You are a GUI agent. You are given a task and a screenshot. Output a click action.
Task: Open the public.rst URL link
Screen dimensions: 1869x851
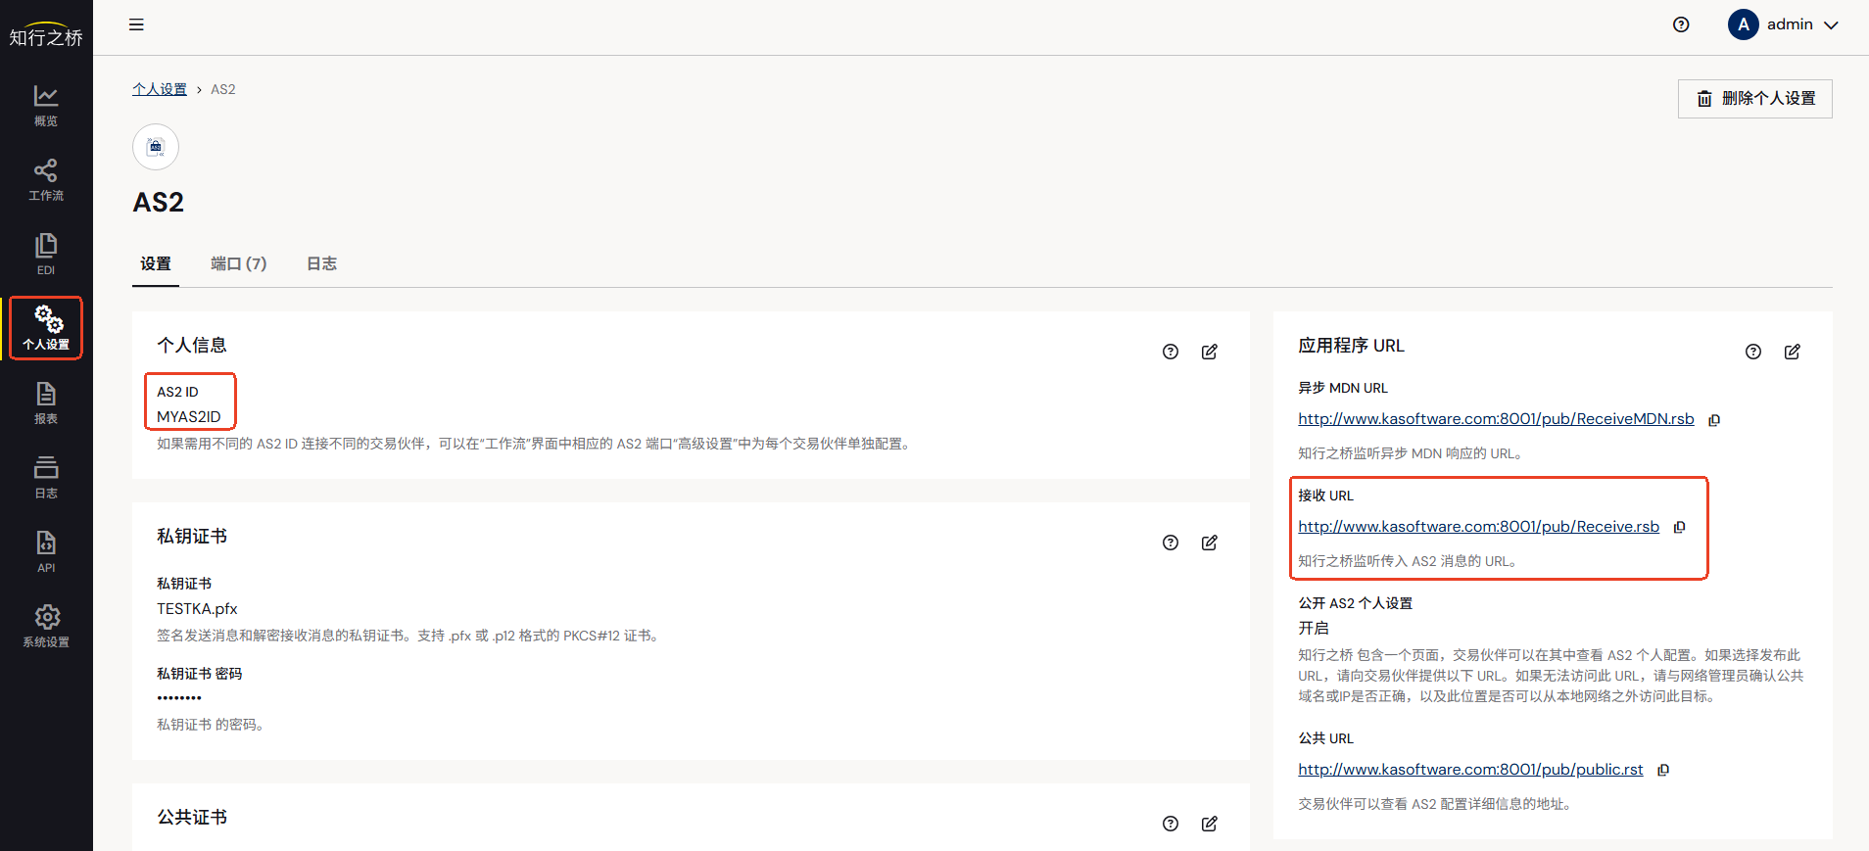(x=1470, y=770)
